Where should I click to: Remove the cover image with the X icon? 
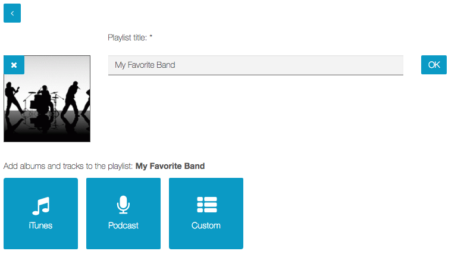[x=14, y=65]
